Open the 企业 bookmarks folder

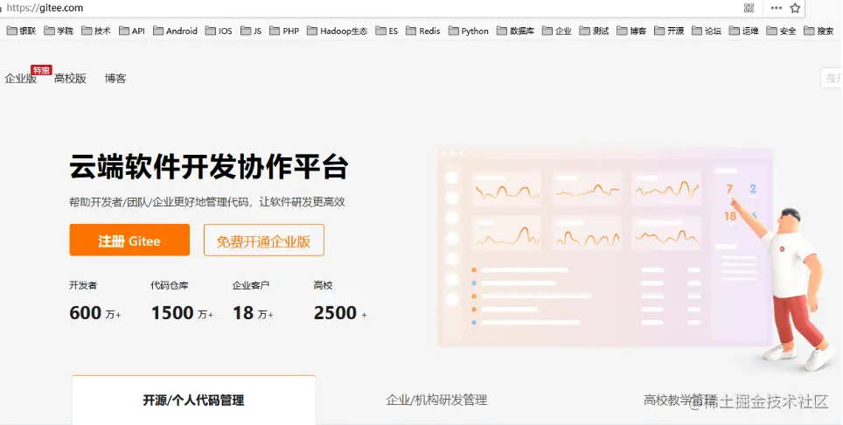tap(557, 31)
